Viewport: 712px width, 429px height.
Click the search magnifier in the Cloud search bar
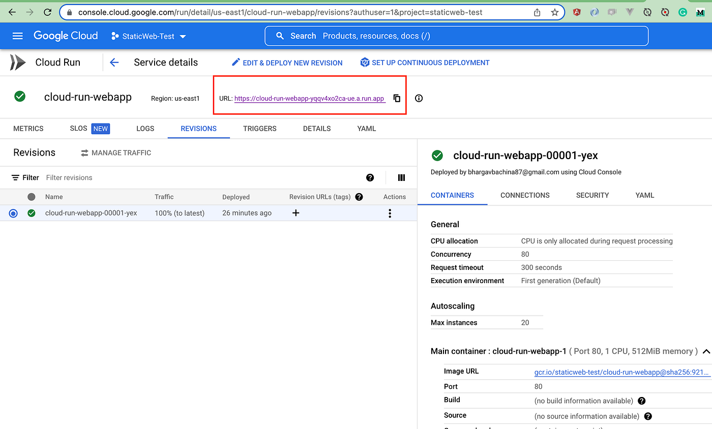279,36
